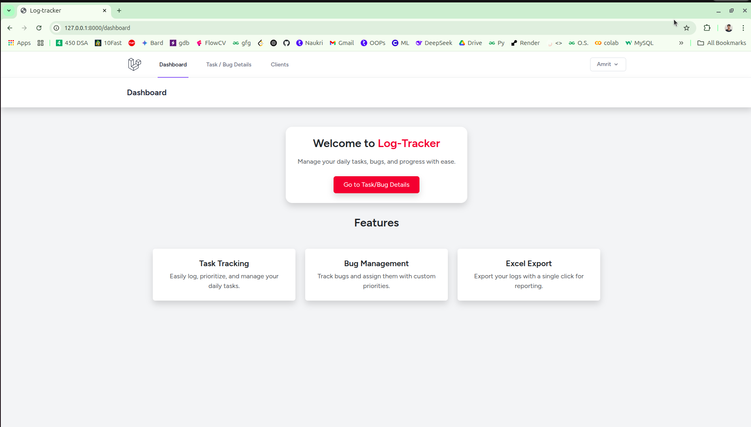This screenshot has height=427, width=751.
Task: Click 'Manage your daily tasks, bugs' subtitle
Action: (x=377, y=162)
